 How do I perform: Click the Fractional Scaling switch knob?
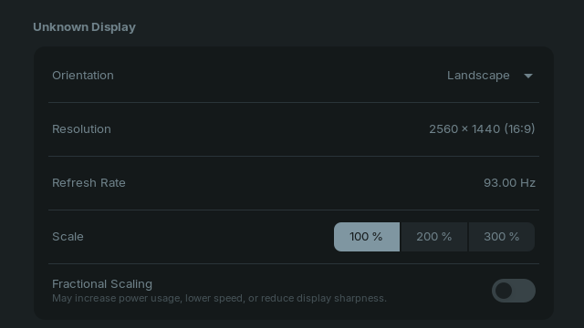tap(504, 291)
